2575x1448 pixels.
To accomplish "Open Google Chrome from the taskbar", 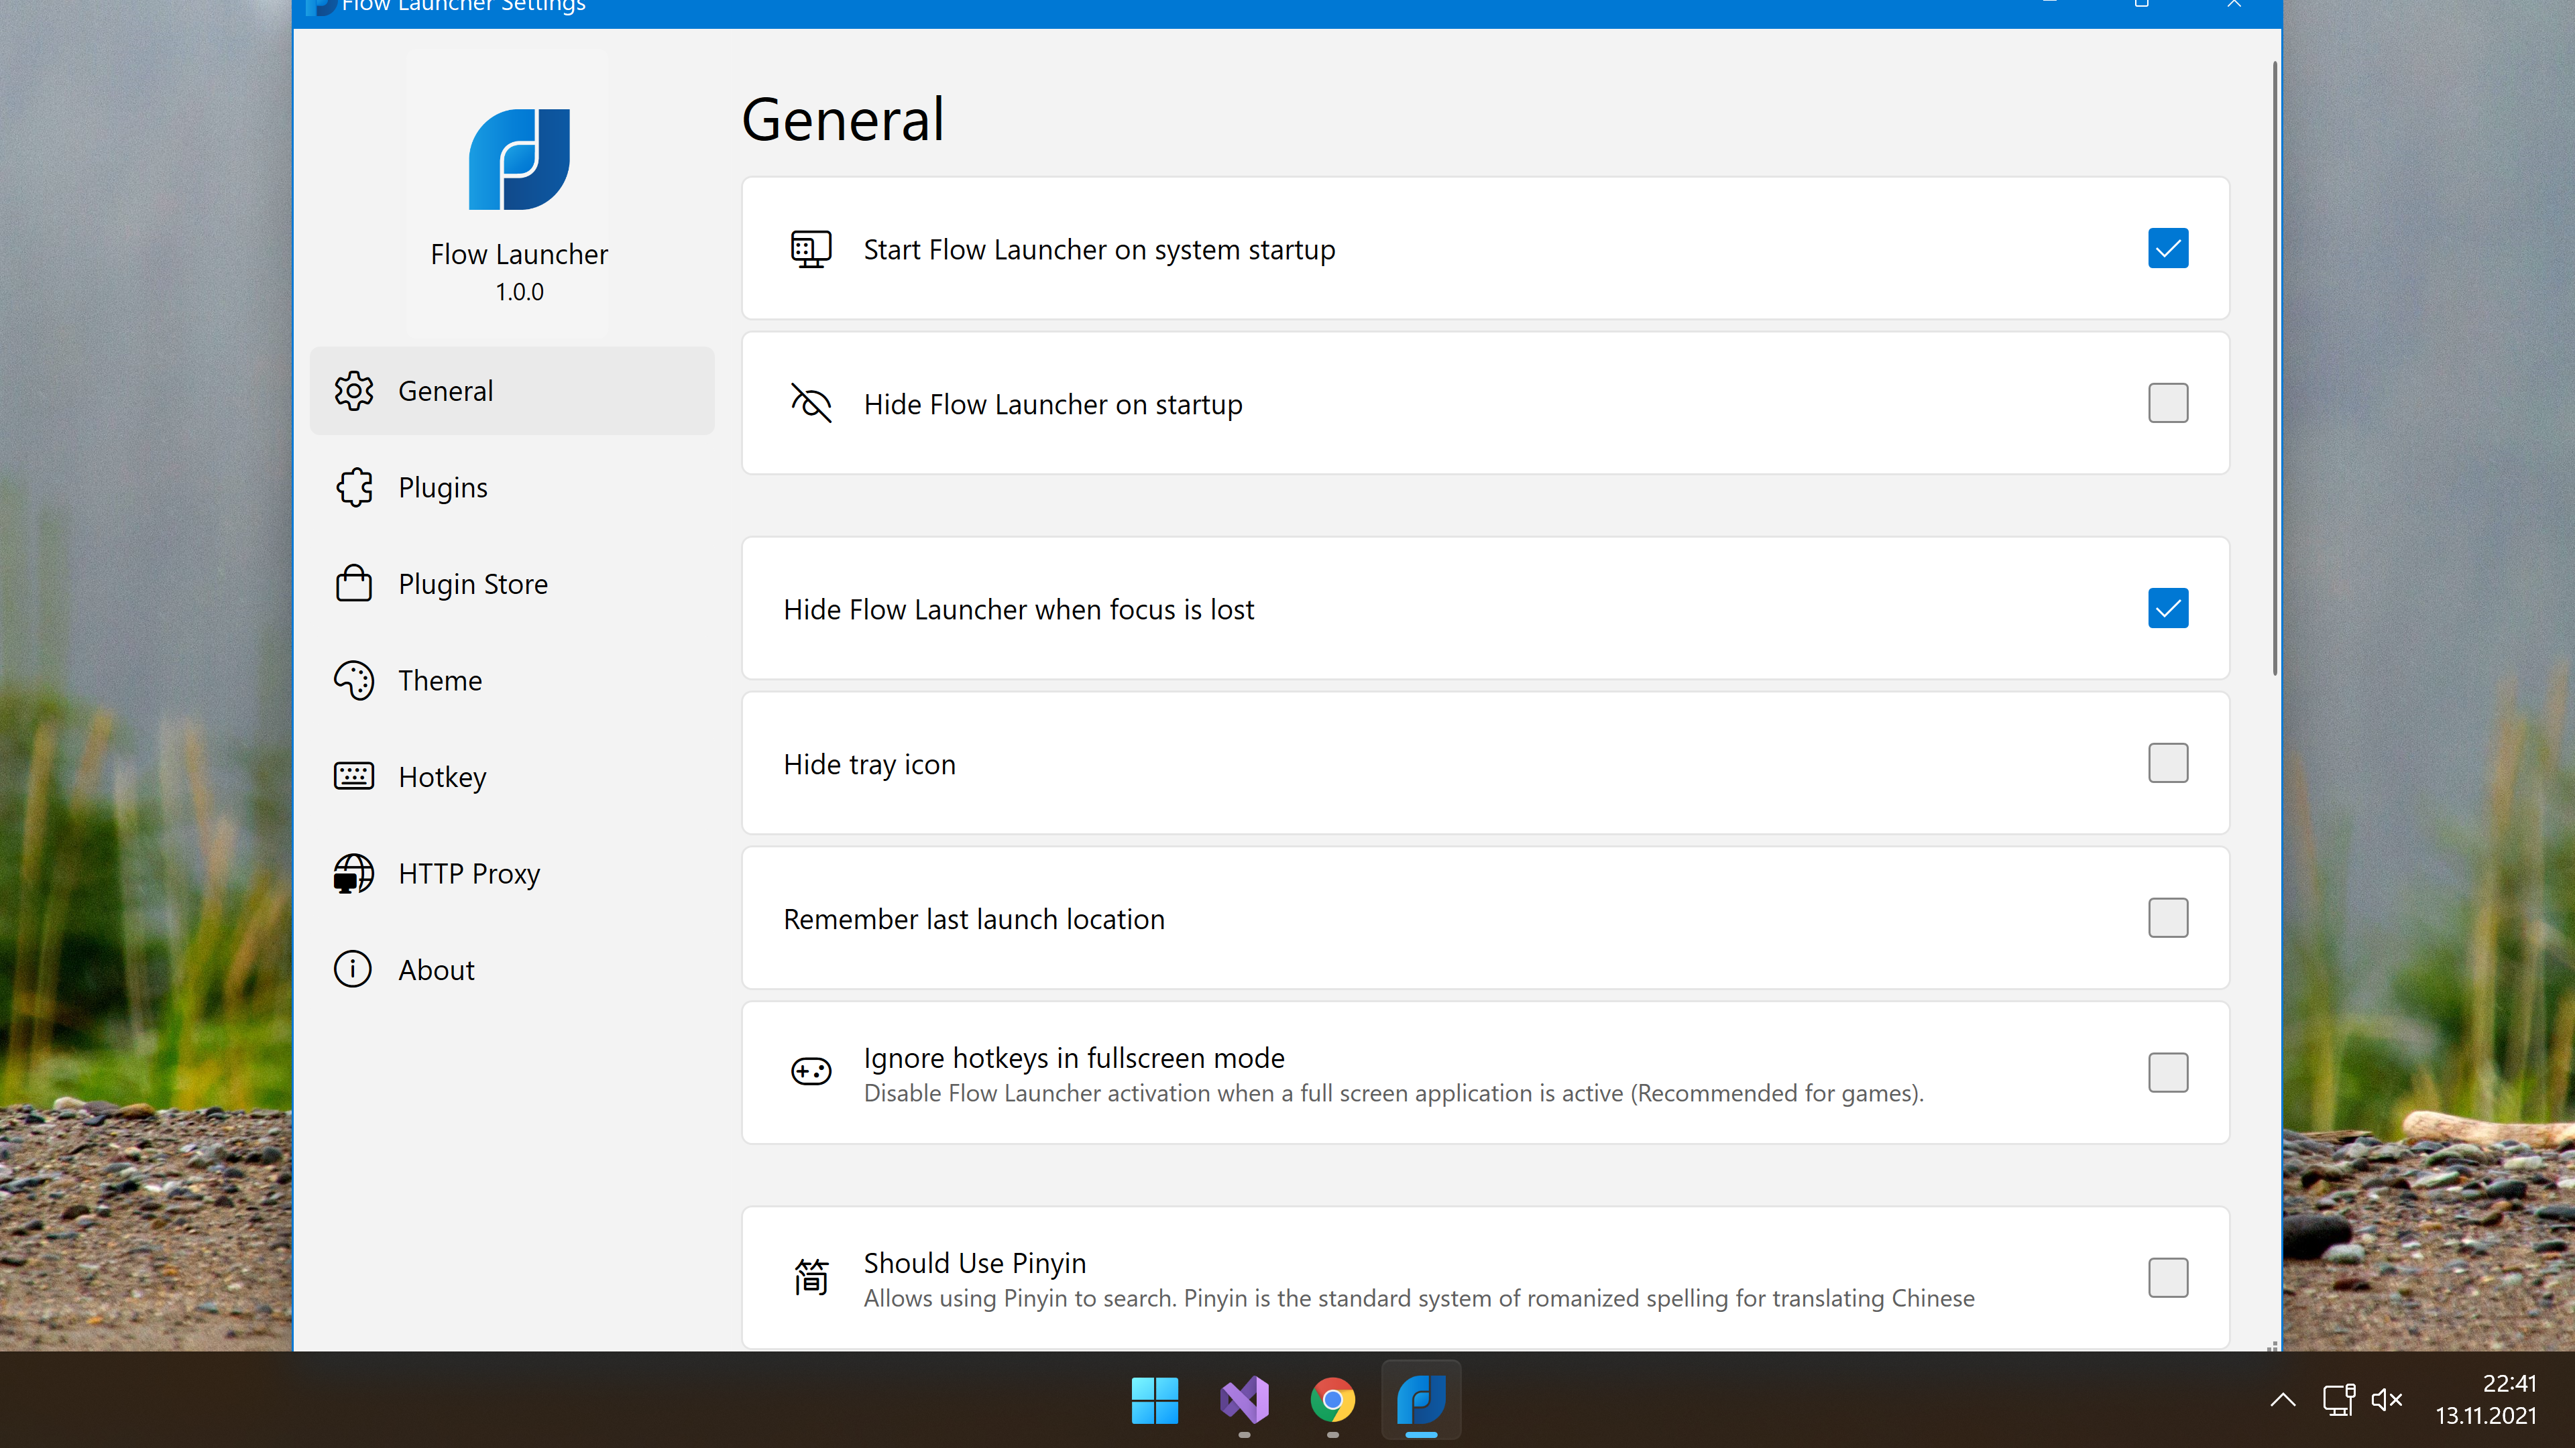I will tap(1332, 1400).
